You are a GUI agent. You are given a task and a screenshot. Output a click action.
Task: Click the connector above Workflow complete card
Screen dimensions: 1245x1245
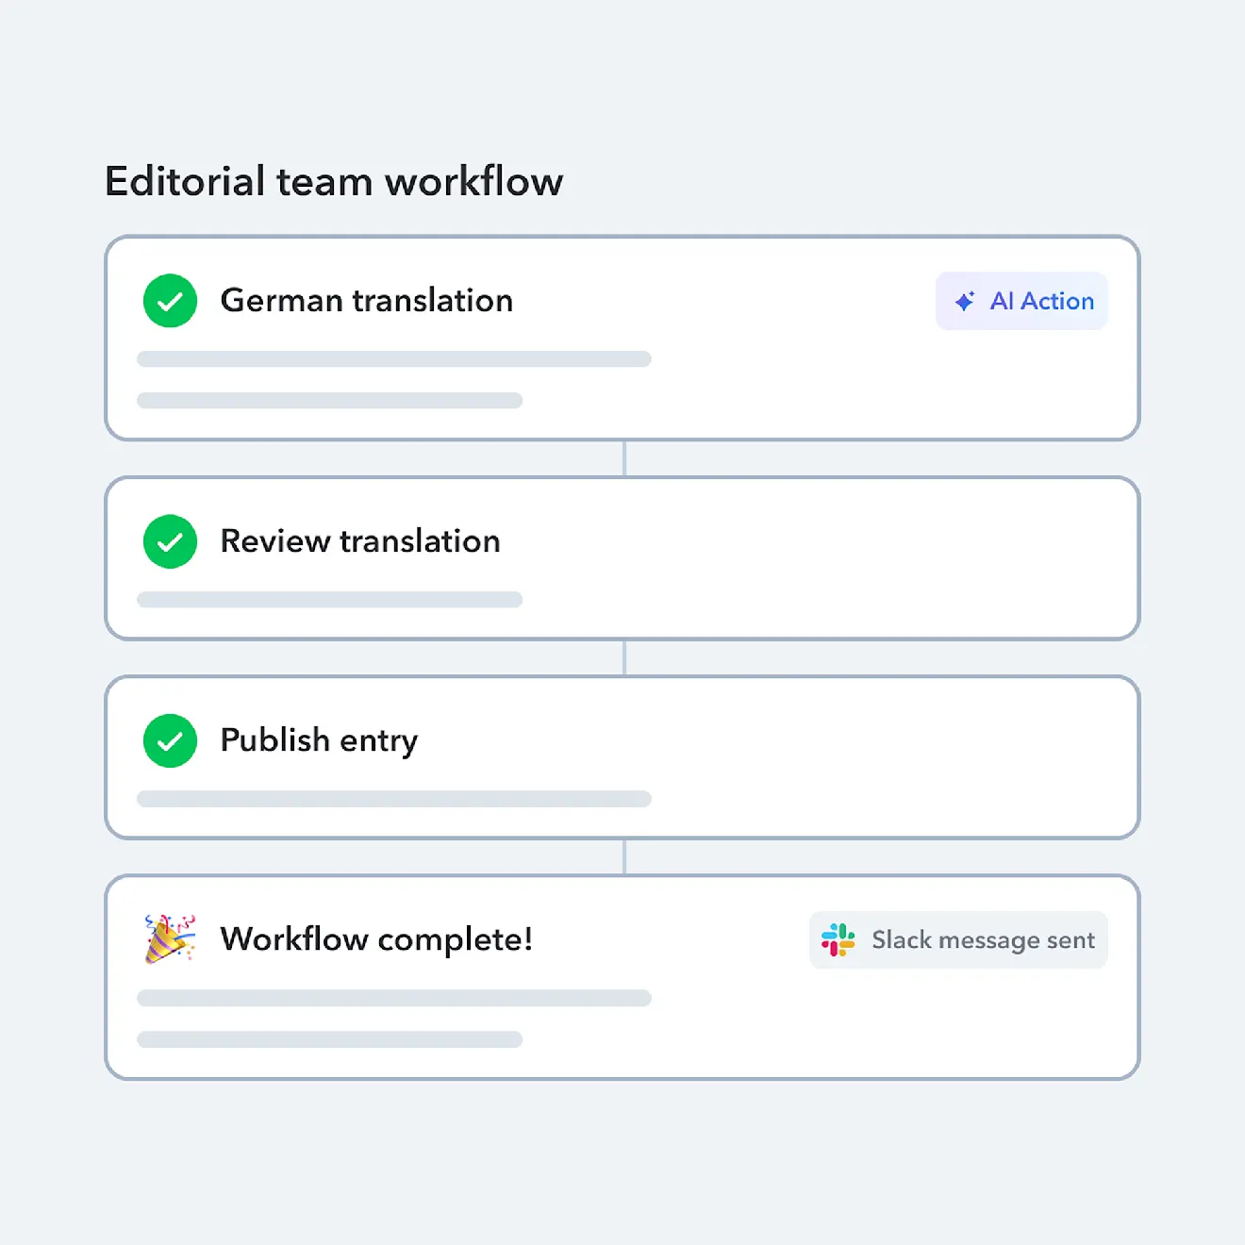coord(624,856)
